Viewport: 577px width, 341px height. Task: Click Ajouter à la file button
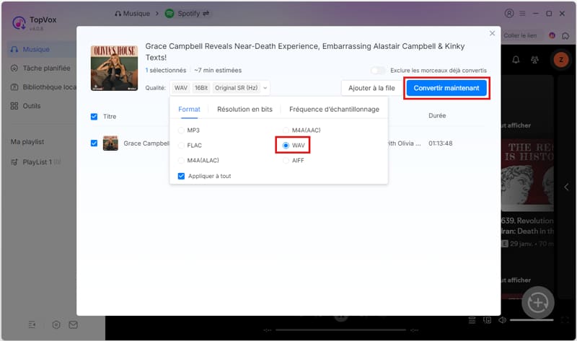[x=371, y=88]
